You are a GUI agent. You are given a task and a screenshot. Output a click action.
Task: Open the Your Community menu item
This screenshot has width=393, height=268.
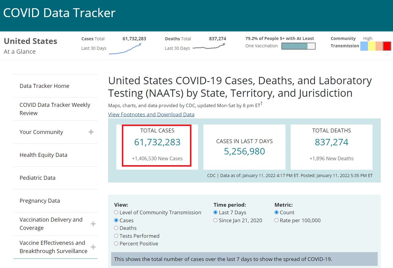pos(41,132)
